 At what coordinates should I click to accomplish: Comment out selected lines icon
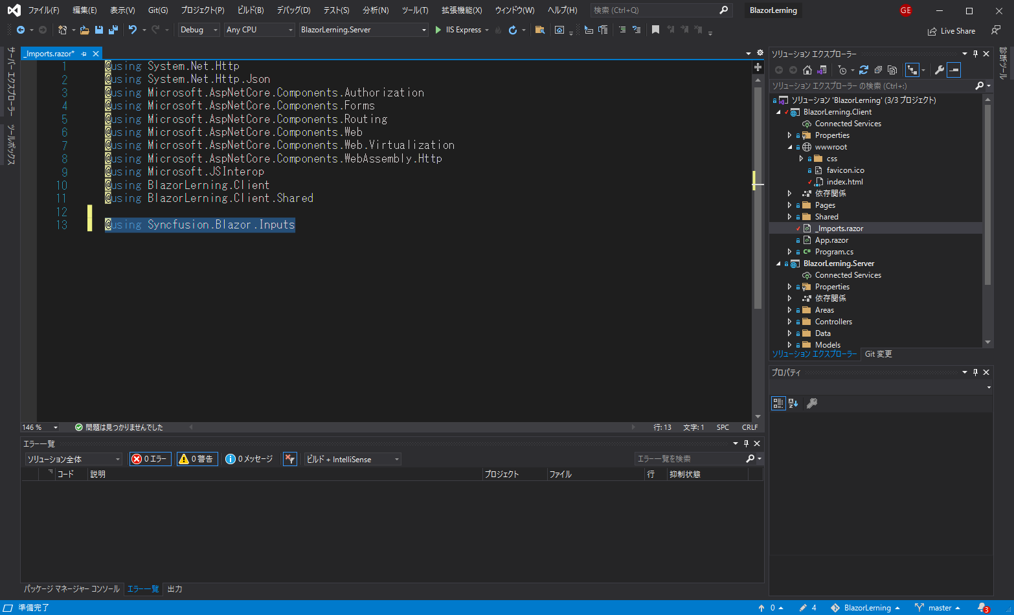[622, 30]
